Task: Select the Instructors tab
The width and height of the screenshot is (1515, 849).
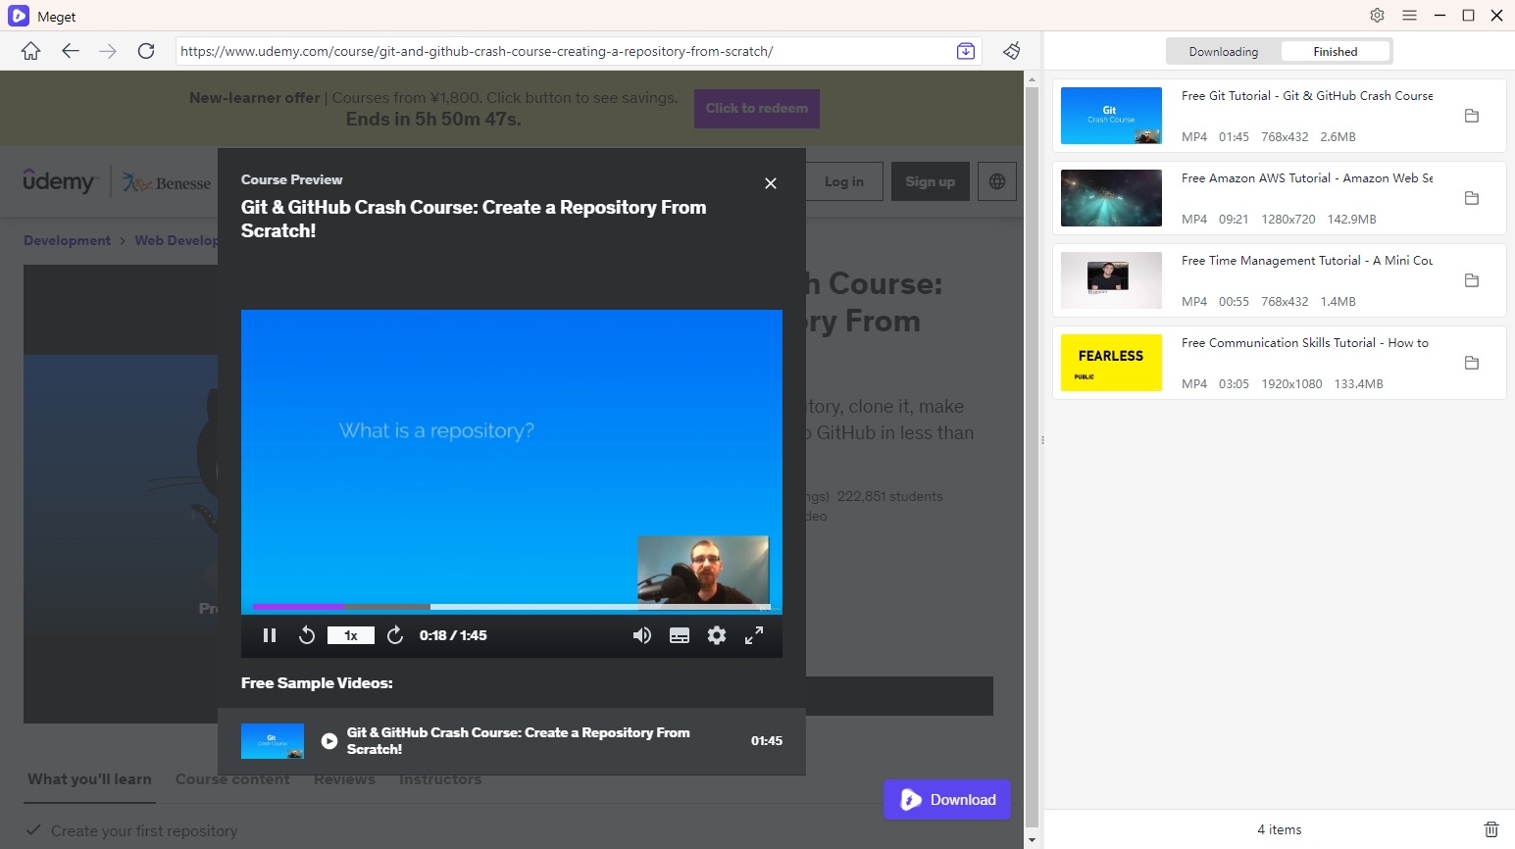Action: coord(440,779)
